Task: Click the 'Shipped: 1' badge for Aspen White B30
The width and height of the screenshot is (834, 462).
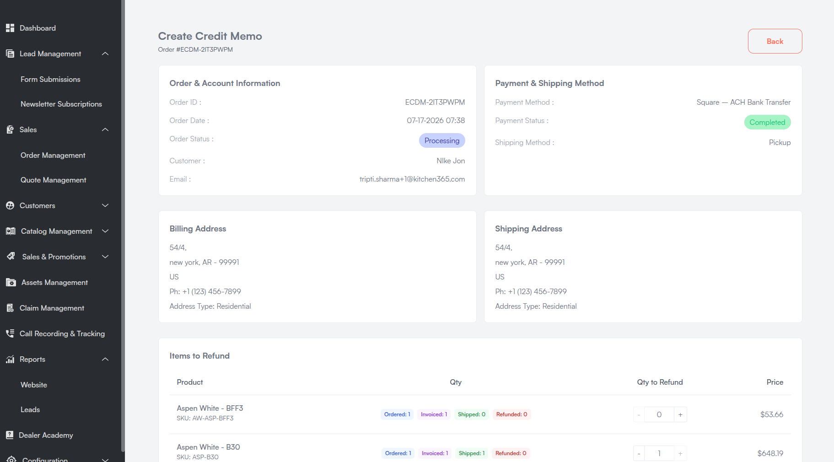Action: pyautogui.click(x=472, y=453)
